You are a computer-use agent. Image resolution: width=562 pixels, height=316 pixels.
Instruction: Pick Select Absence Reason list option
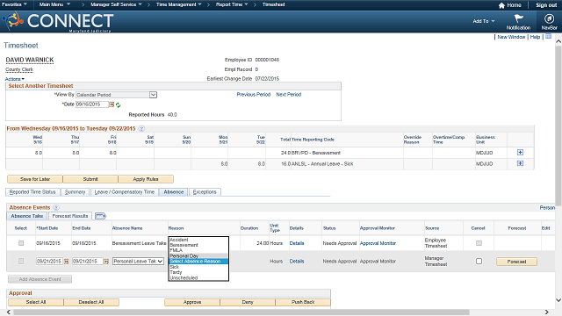[198, 262]
